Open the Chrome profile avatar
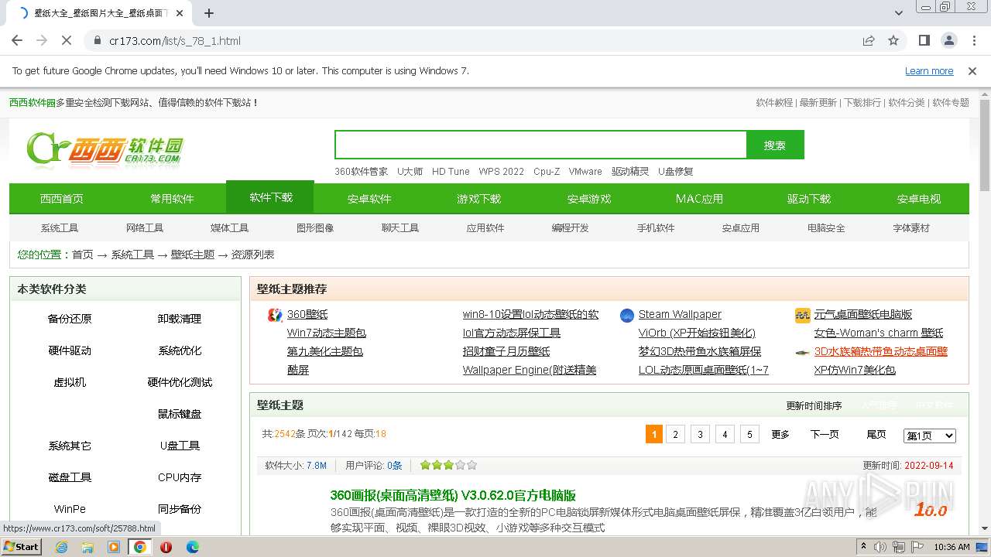Viewport: 991px width, 557px height. [x=949, y=40]
